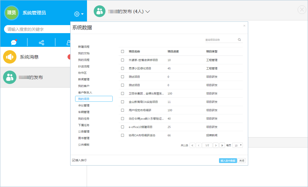Go to the first page of results
This screenshot has height=187, width=308.
(192, 145)
